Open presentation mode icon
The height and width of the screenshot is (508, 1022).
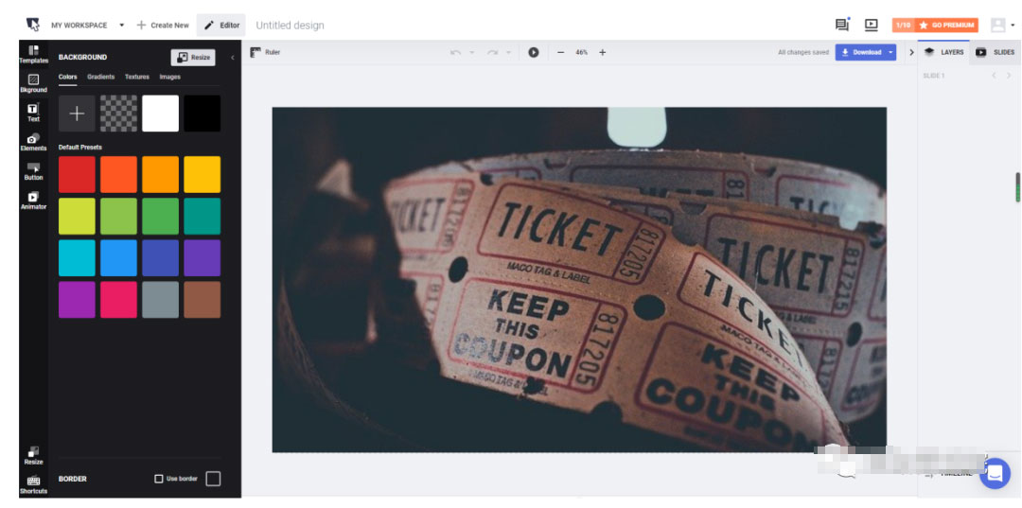pos(871,25)
